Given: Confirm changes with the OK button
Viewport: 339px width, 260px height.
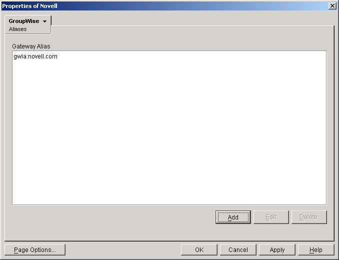Looking at the screenshot, I should (199, 250).
